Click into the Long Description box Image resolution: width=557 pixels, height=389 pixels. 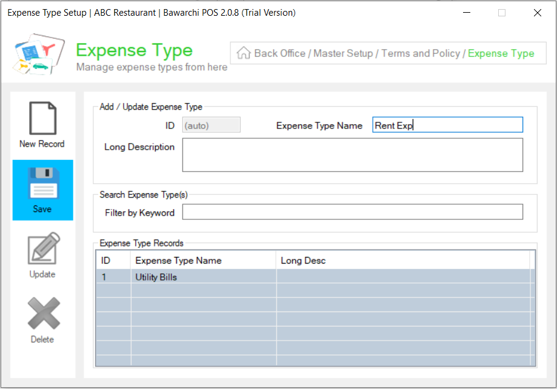(352, 155)
